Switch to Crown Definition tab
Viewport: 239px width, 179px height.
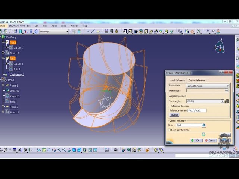coord(197,81)
